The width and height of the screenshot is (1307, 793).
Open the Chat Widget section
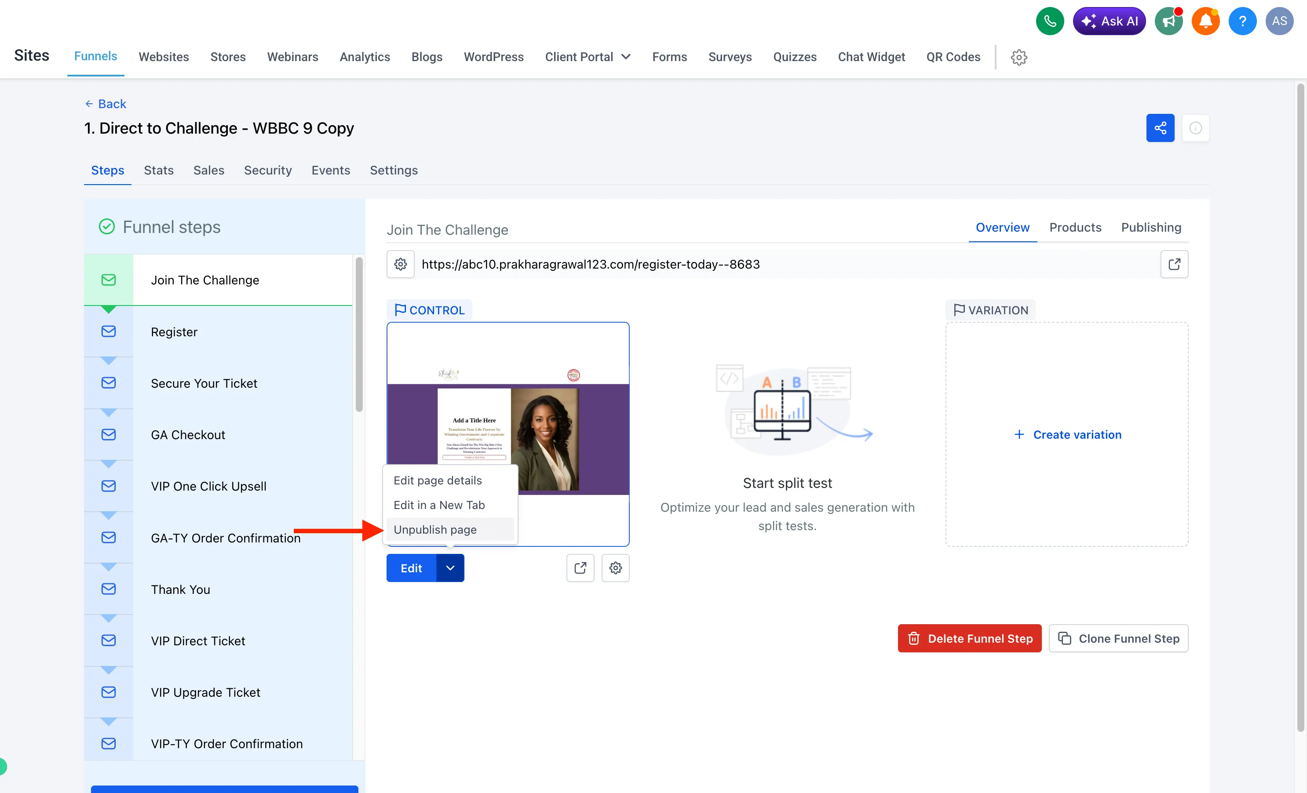872,57
